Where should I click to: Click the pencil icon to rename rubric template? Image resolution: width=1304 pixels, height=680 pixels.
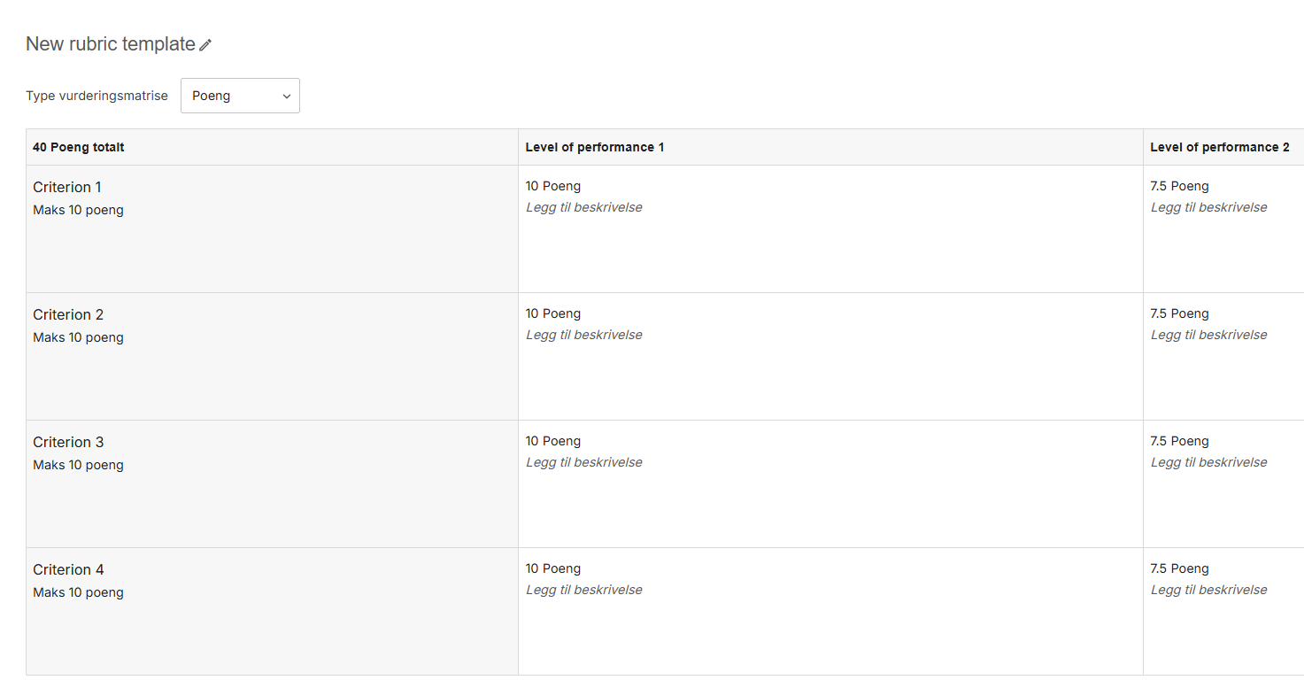point(205,45)
